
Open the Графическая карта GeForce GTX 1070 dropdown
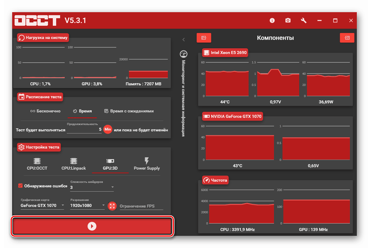[42, 205]
